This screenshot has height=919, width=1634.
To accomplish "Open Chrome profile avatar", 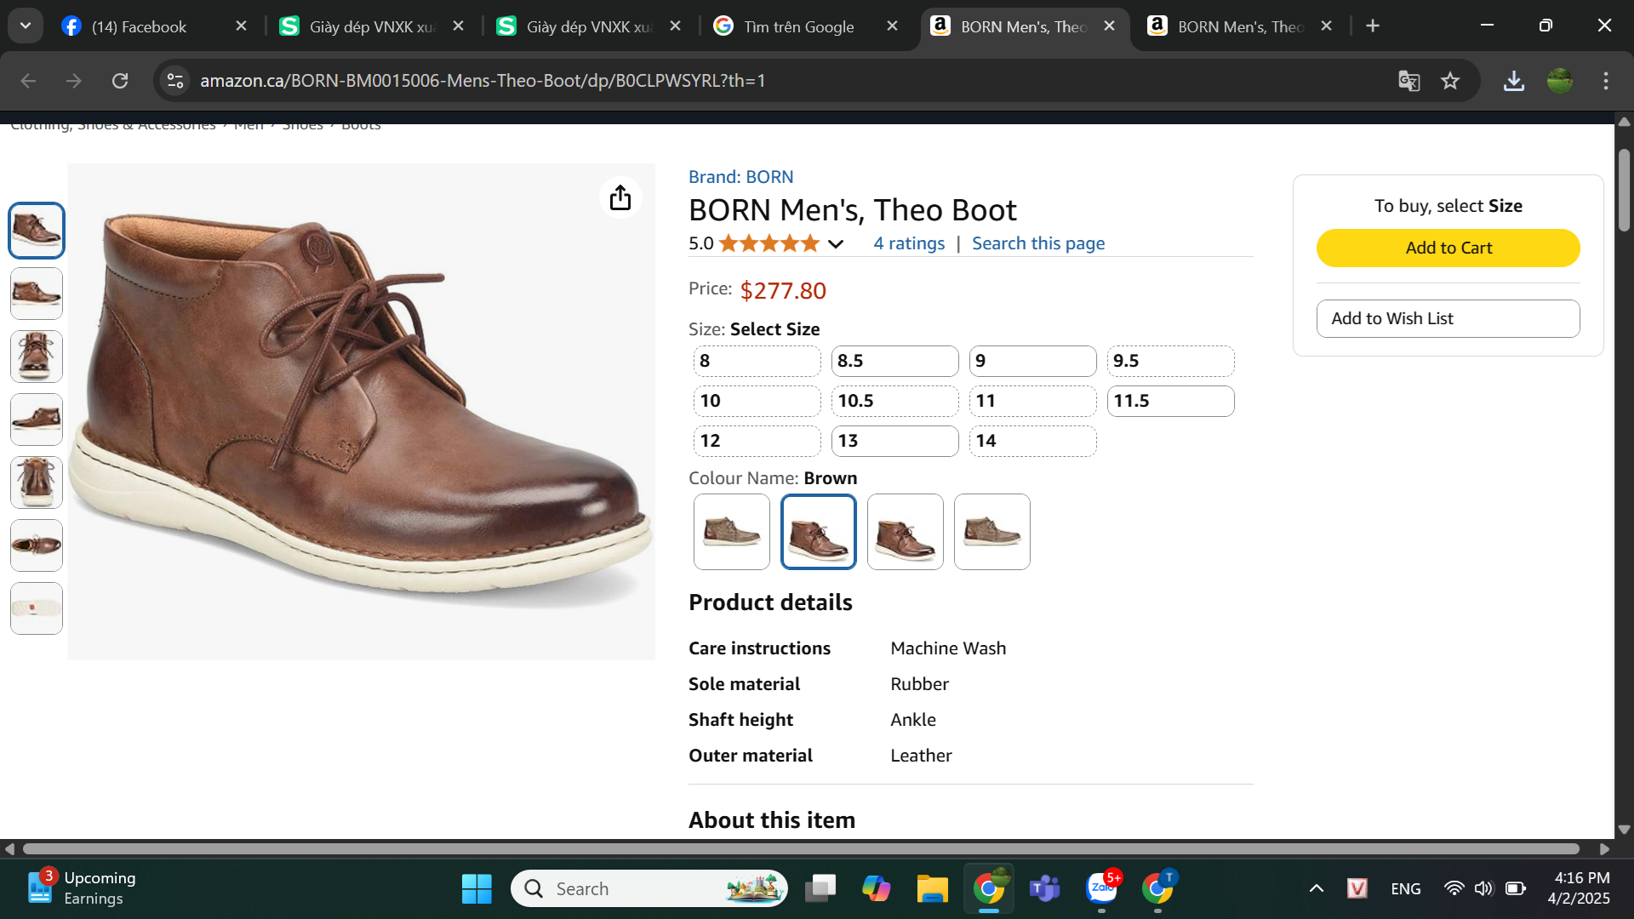I will [x=1560, y=81].
